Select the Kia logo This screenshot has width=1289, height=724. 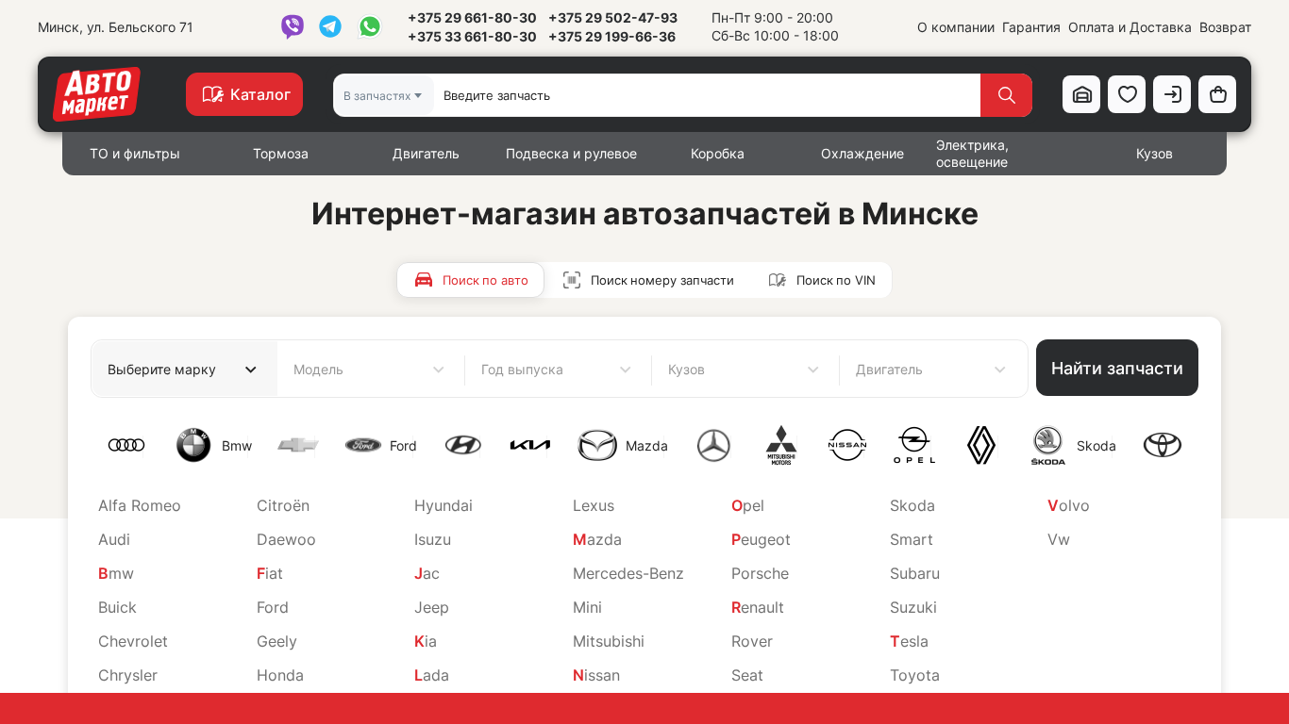[530, 445]
